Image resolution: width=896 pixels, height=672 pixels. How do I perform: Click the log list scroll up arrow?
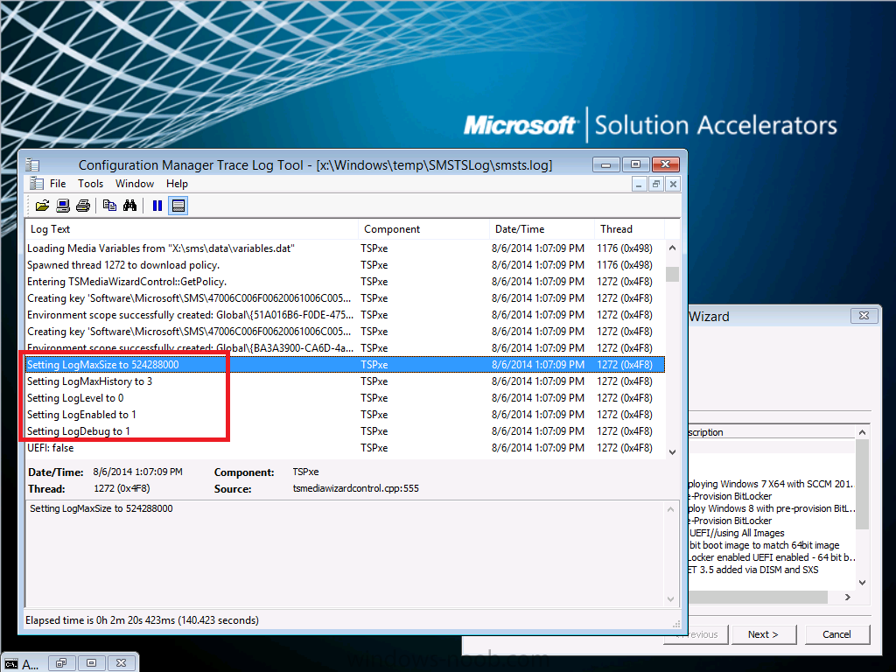pyautogui.click(x=673, y=248)
